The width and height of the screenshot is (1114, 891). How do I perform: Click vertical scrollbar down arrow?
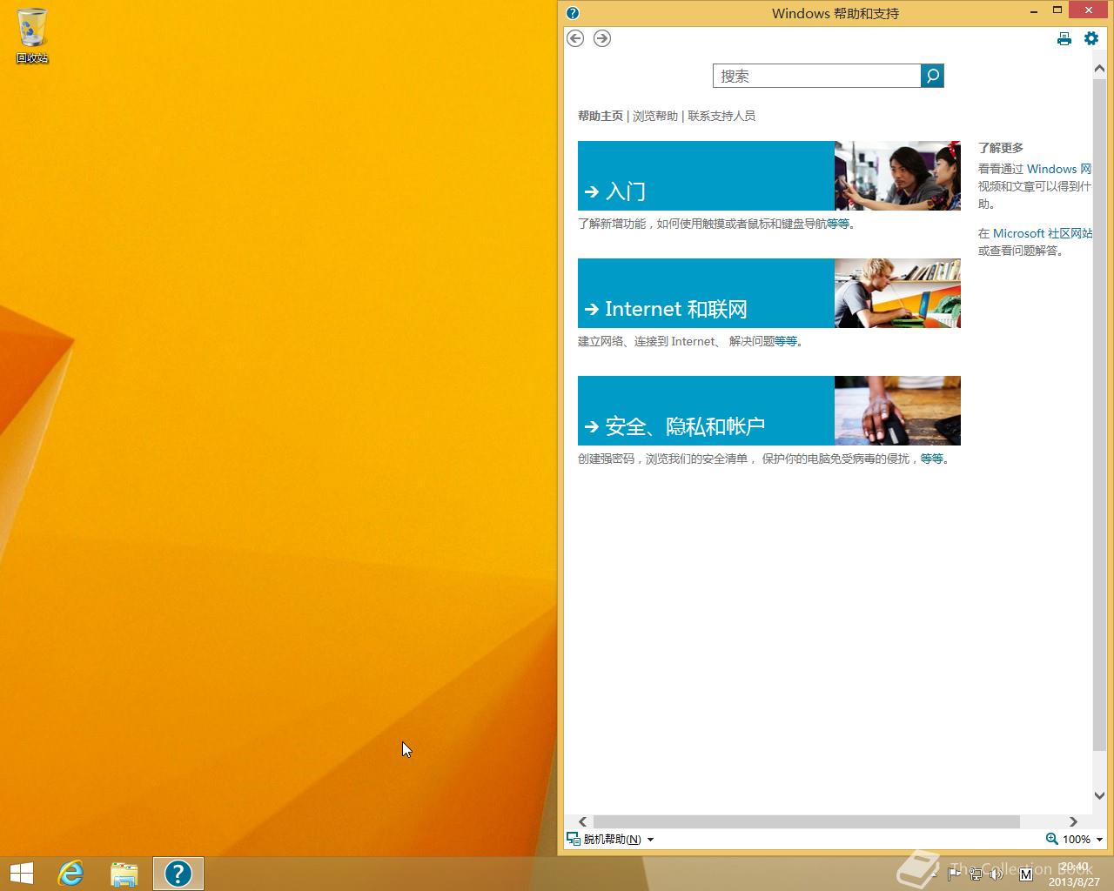[1099, 795]
